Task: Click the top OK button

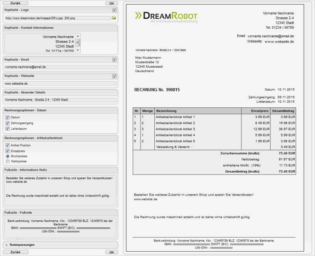Action: 112,3
